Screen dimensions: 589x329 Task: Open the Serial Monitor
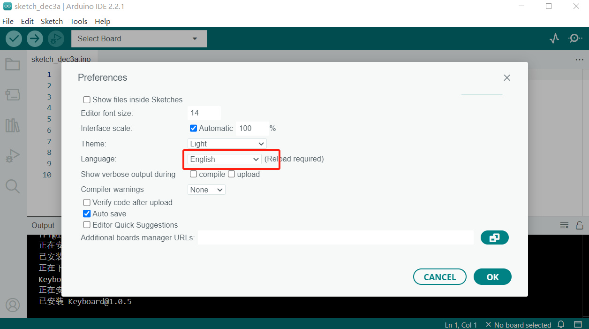575,38
